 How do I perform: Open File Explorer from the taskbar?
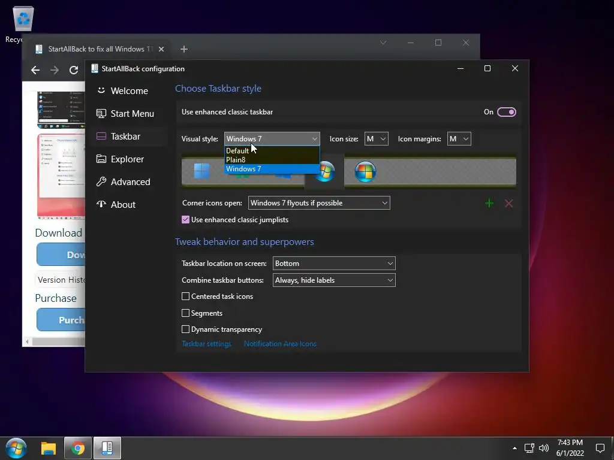(x=49, y=448)
